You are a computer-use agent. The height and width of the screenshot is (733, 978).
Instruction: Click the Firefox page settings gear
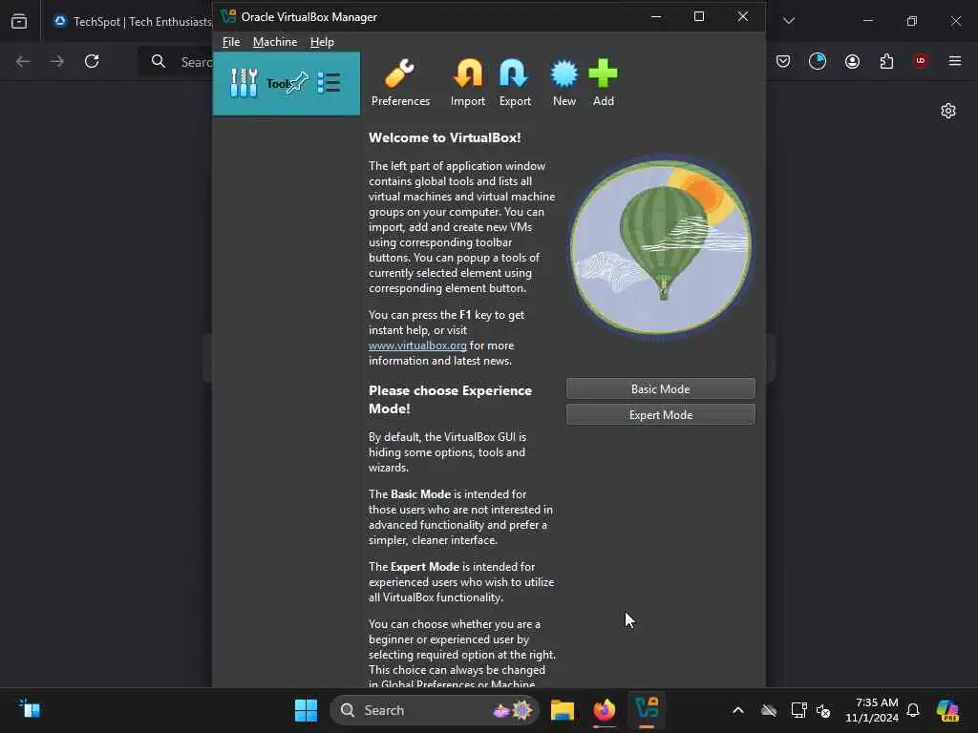pos(948,111)
